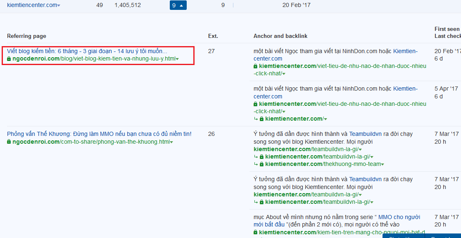Click lock icon beside kiem-tien-tren-mang-cho-nguoi-moi URL
This screenshot has width=461, height=238.
pos(255,232)
